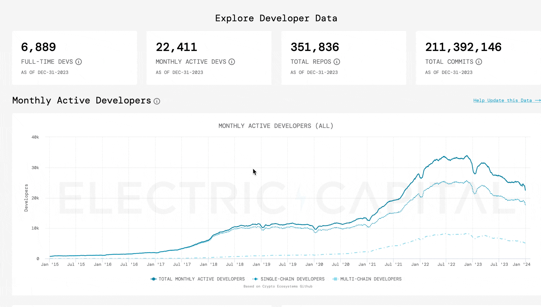
Task: Open the Total Commits info tooltip
Action: pyautogui.click(x=479, y=62)
